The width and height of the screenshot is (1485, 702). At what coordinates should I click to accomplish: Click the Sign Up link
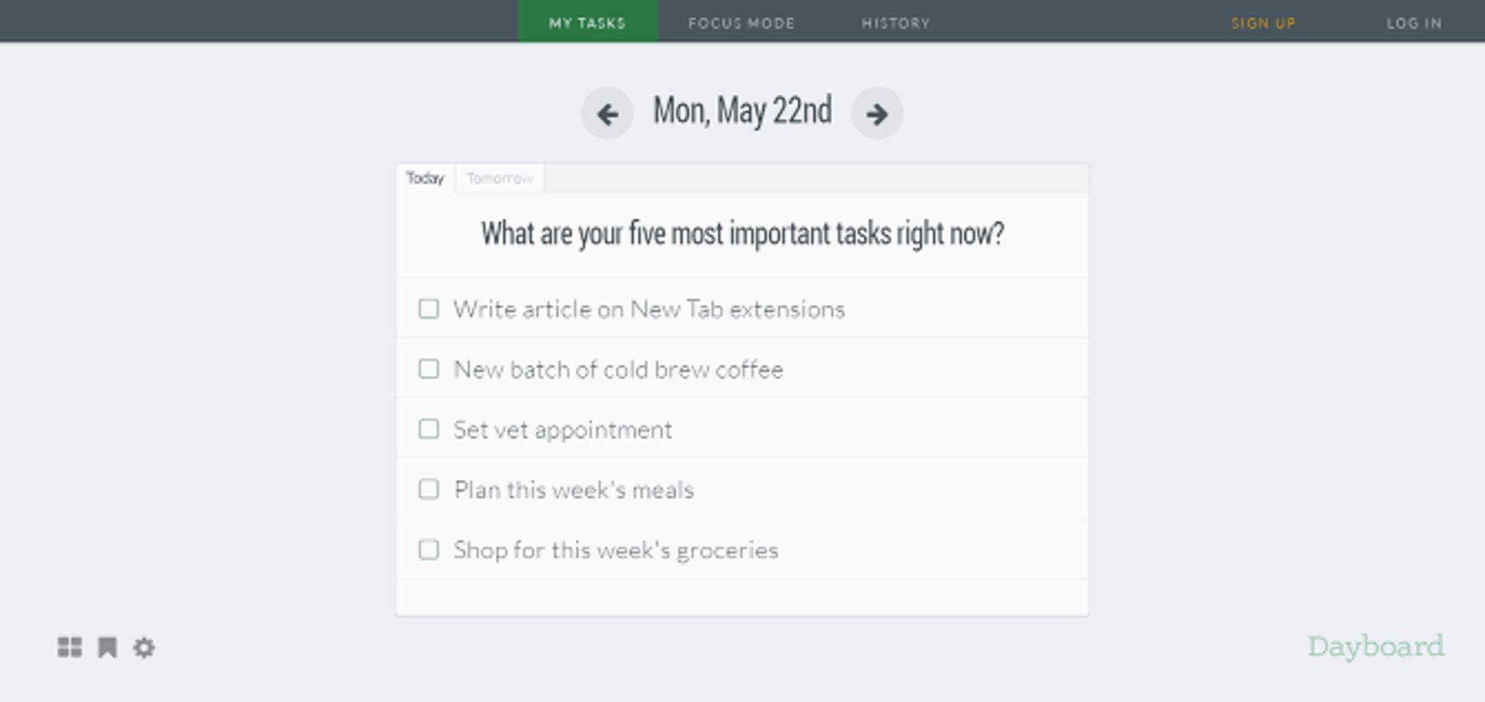(x=1264, y=23)
